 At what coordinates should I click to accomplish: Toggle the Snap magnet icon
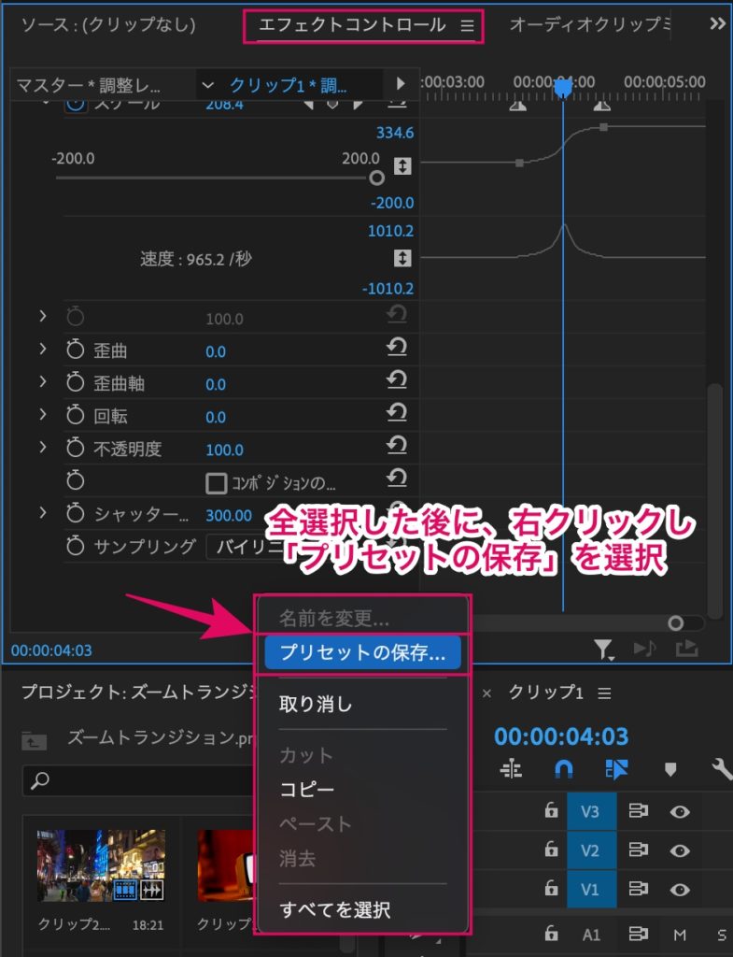tap(563, 770)
